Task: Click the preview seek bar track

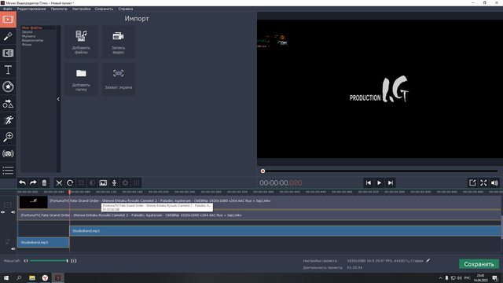Action: 380,171
